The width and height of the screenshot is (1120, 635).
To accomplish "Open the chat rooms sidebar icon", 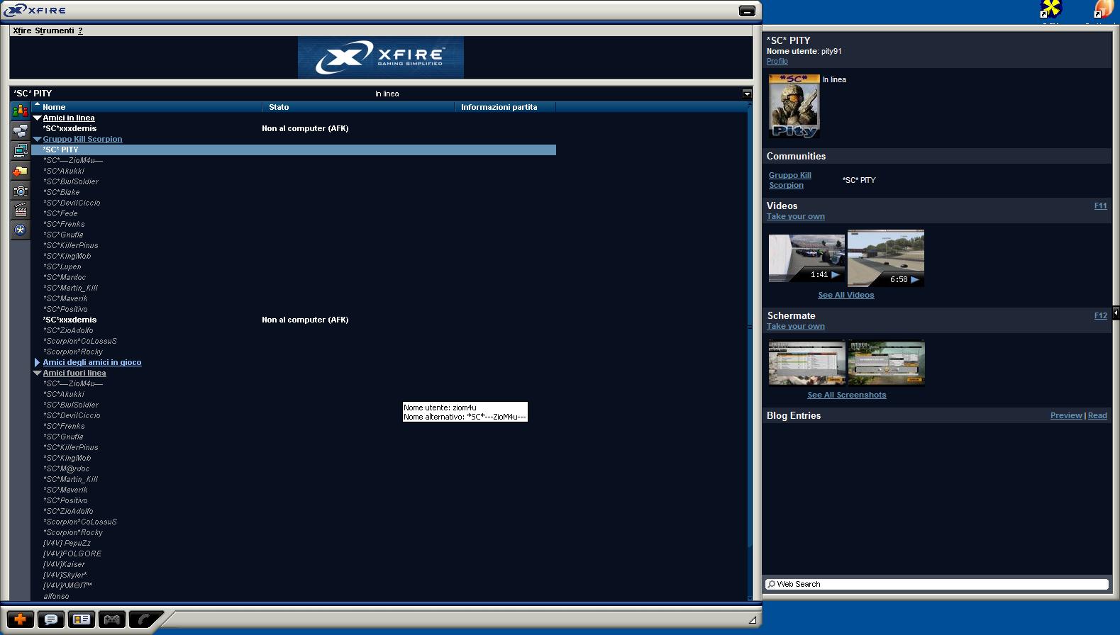I will coord(20,131).
